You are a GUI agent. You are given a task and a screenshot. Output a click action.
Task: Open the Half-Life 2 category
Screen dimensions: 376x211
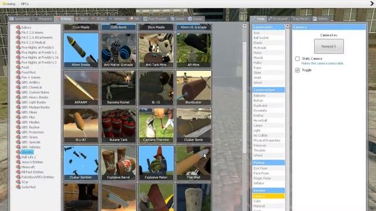click(29, 157)
